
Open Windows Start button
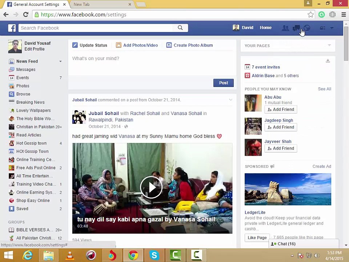pos(8,255)
